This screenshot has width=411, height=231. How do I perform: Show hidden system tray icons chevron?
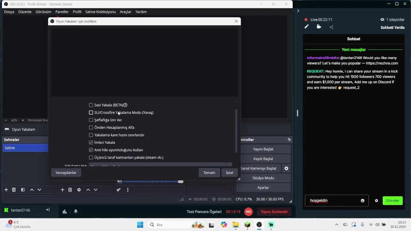tap(337, 225)
